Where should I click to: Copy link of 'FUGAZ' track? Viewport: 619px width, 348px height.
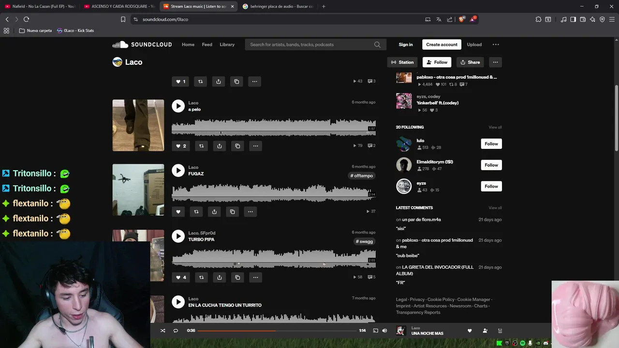pos(232,212)
